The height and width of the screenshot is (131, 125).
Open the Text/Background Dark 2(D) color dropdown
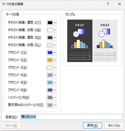[52, 37]
